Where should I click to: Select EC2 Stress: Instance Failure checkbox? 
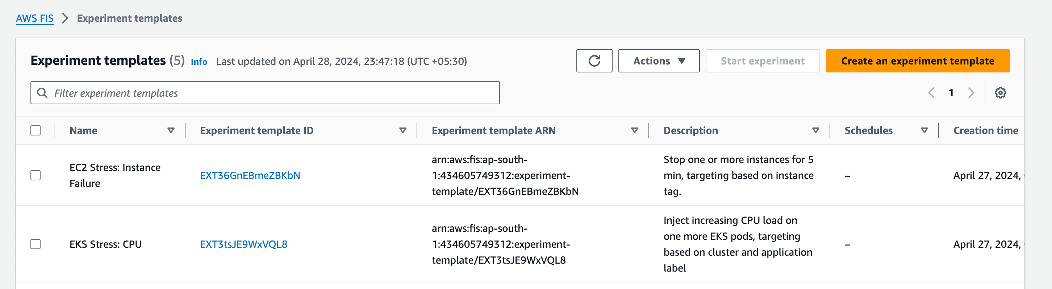point(36,175)
